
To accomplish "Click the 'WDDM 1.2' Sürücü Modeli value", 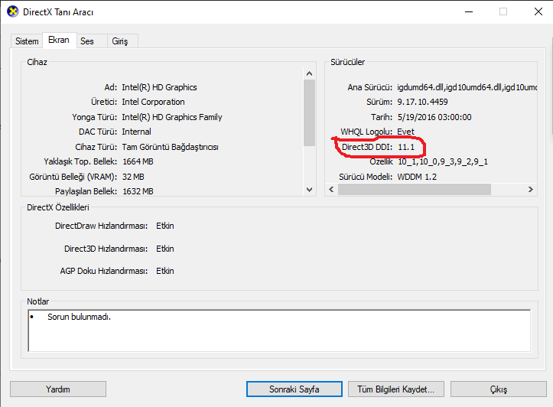I will tap(417, 177).
